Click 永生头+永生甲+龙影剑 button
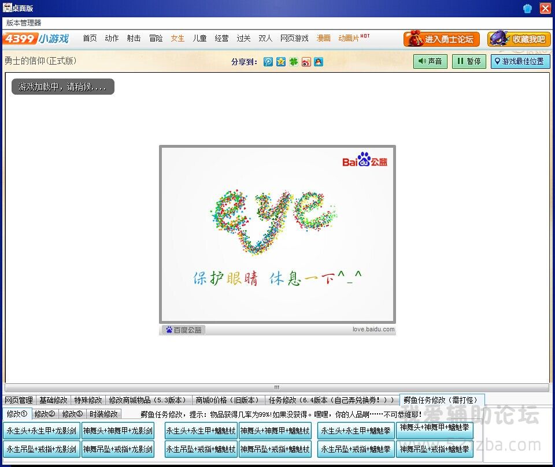This screenshot has height=467, width=555. pyautogui.click(x=41, y=431)
